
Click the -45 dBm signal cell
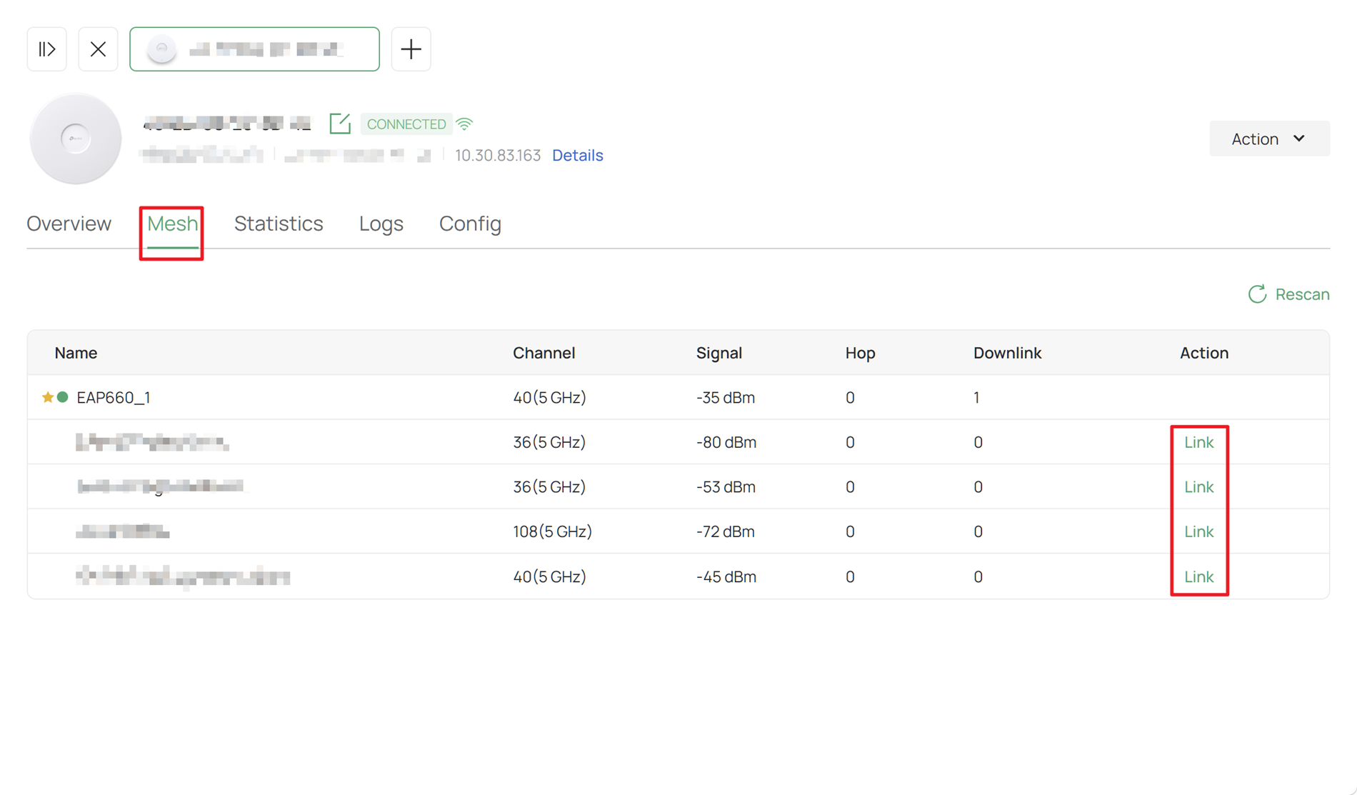coord(726,576)
